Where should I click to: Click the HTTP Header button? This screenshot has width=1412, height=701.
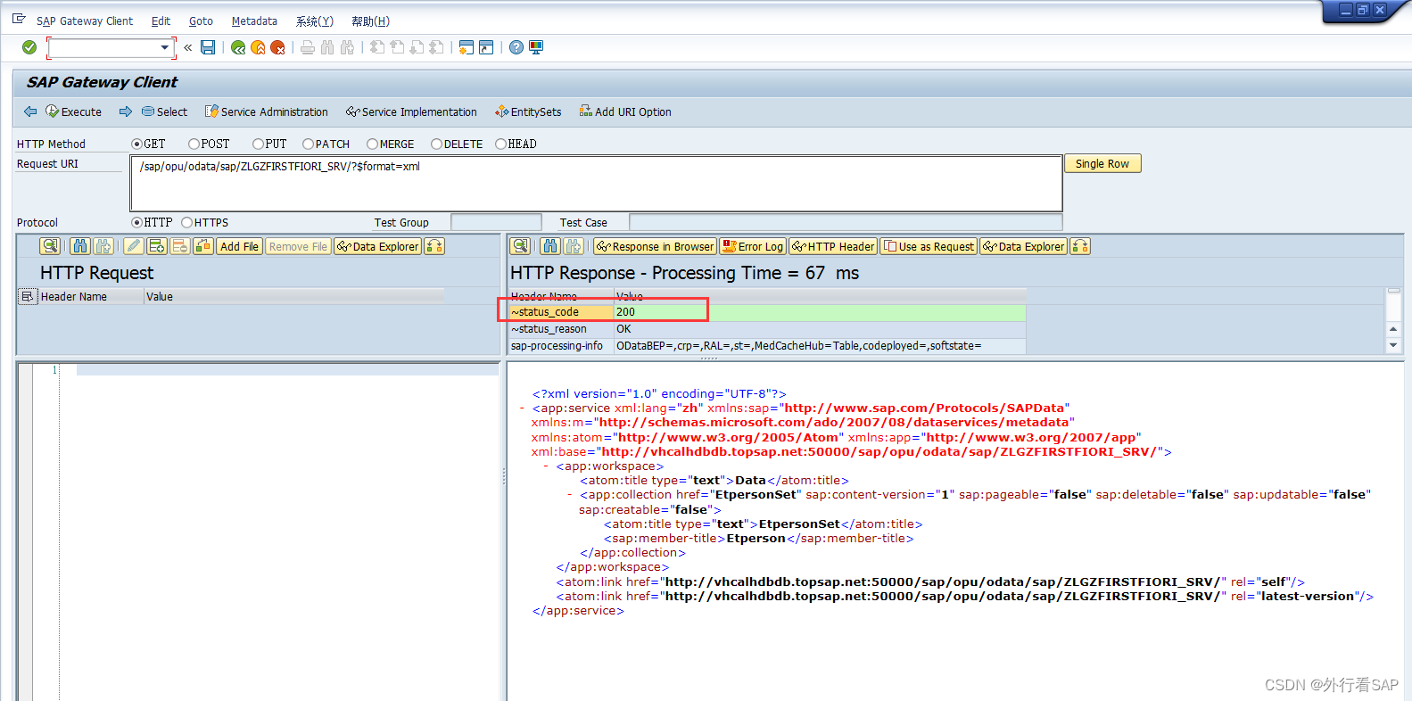coord(833,246)
